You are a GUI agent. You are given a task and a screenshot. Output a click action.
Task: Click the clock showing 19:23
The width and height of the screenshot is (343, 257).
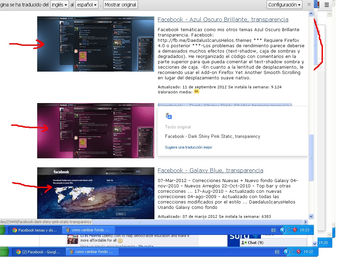(x=304, y=230)
